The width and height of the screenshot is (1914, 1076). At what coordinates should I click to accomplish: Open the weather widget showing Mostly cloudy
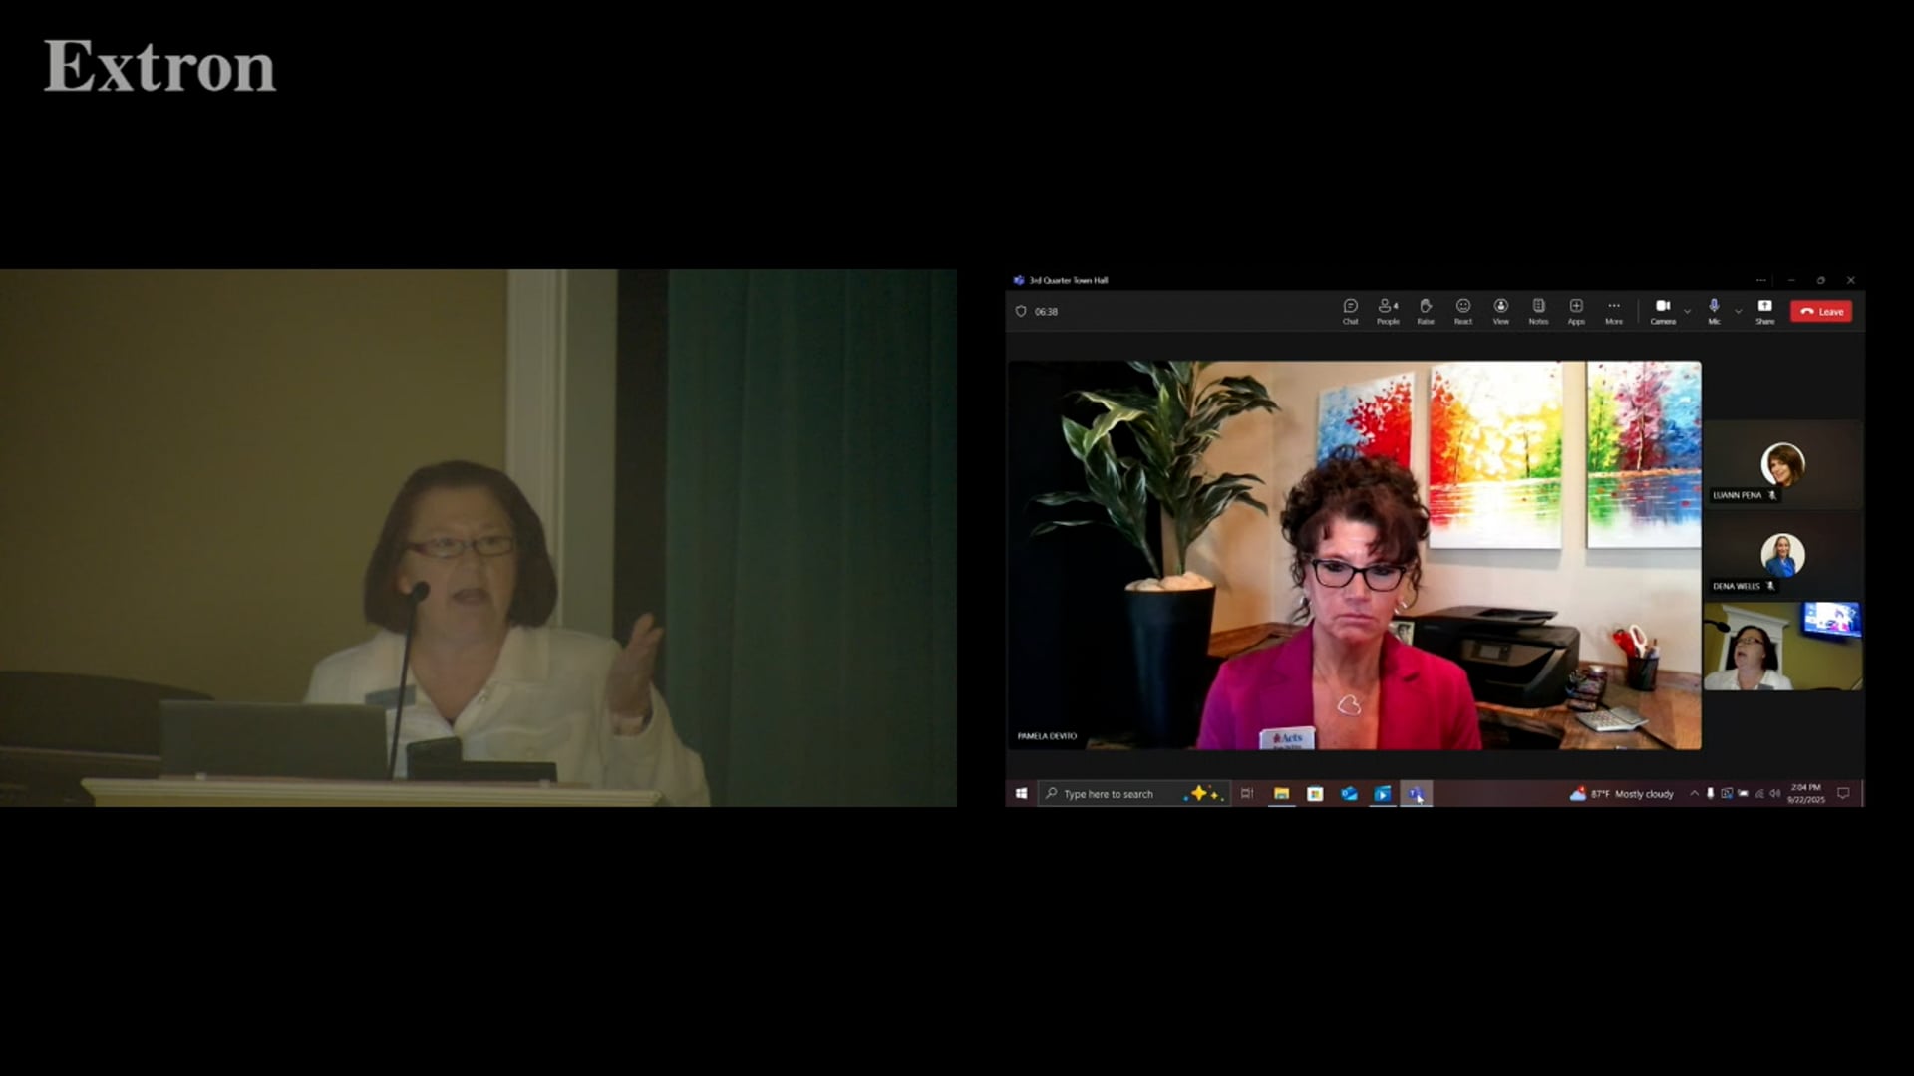[x=1622, y=794]
